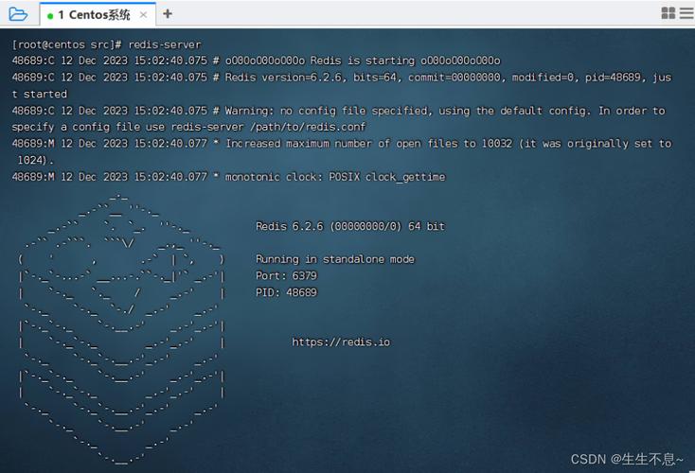
Task: Click the 'redis-server' command text
Action: [165, 44]
